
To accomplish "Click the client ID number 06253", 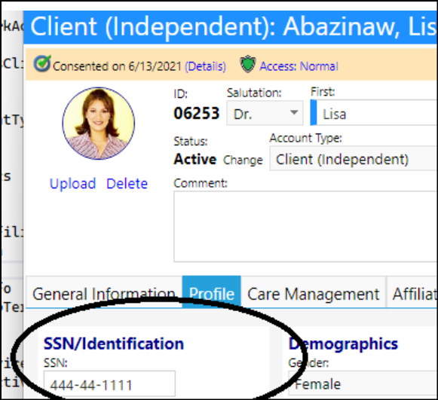I will pyautogui.click(x=196, y=113).
